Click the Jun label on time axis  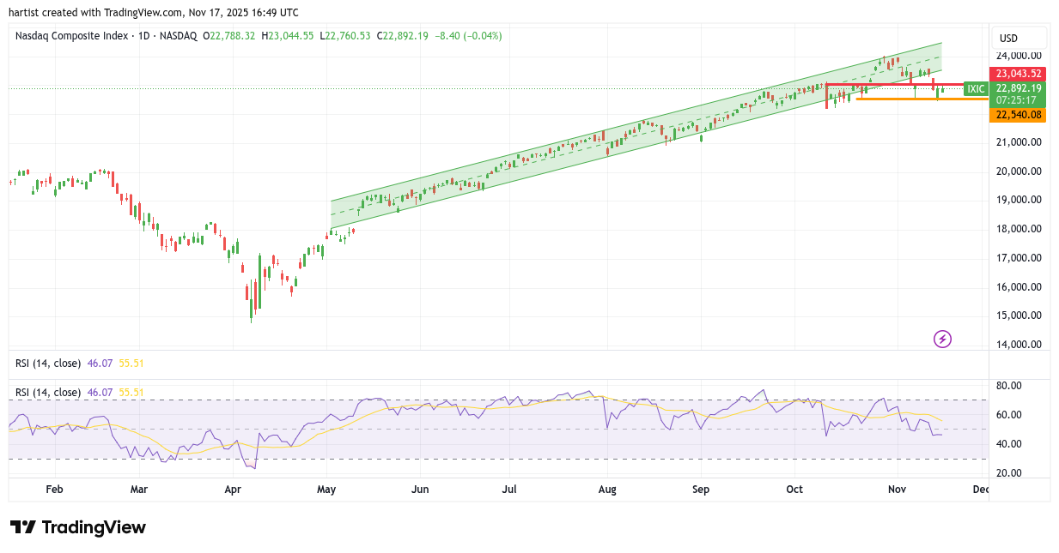click(x=420, y=490)
